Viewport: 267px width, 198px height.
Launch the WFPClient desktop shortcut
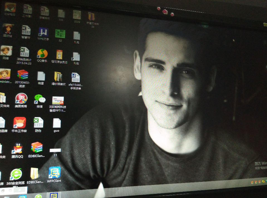coord(54,173)
